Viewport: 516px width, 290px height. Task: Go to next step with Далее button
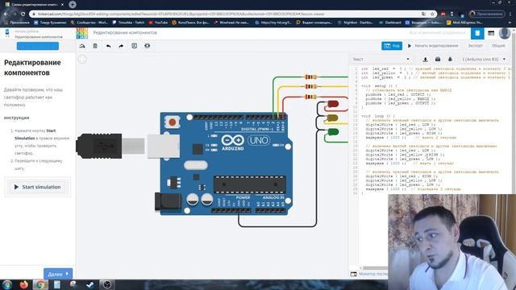point(58,274)
